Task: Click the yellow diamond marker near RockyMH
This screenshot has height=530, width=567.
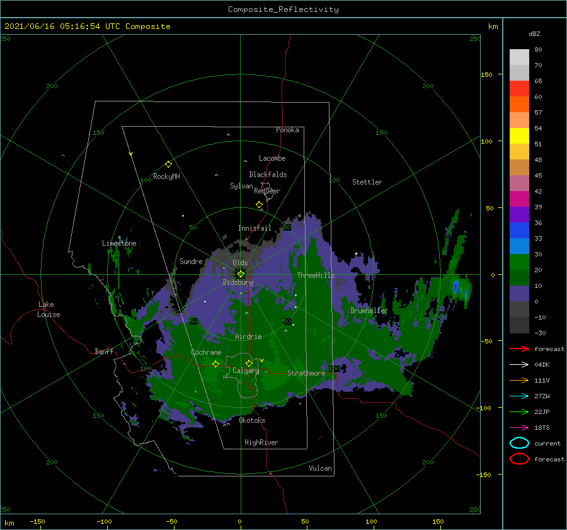Action: point(168,164)
